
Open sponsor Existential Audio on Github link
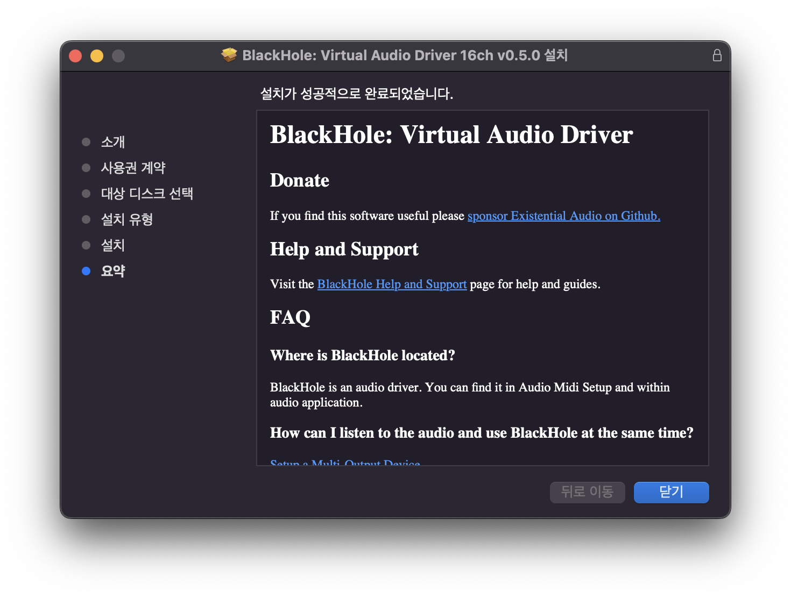[563, 216]
